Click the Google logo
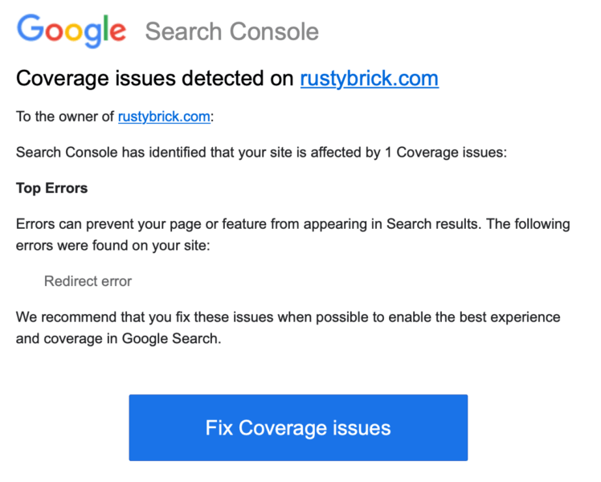This screenshot has width=601, height=482. click(72, 31)
